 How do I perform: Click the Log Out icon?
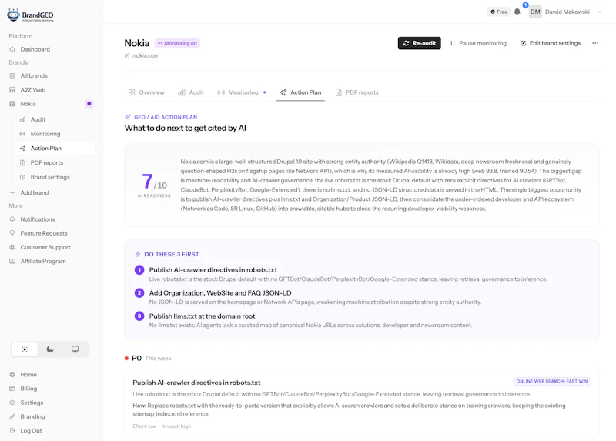pos(12,431)
